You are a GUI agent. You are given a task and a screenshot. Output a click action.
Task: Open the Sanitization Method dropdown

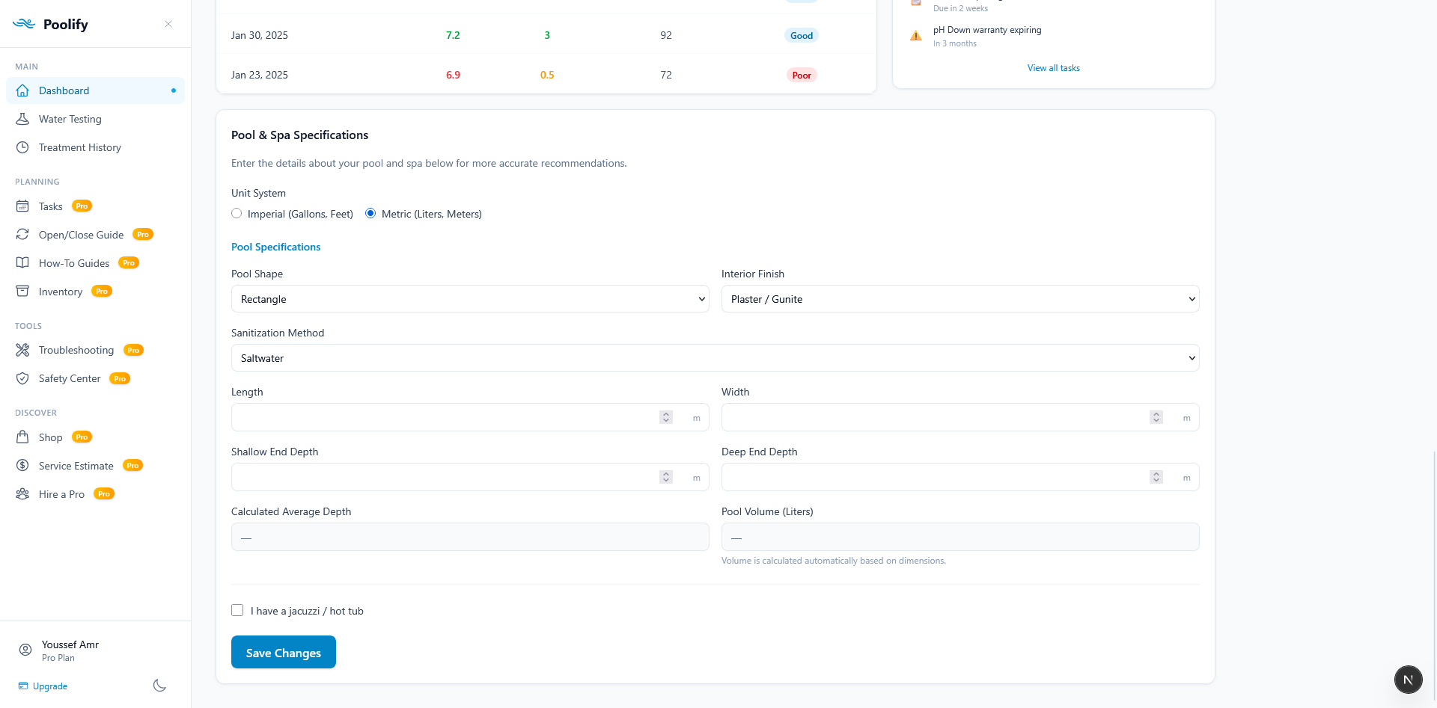pos(715,358)
